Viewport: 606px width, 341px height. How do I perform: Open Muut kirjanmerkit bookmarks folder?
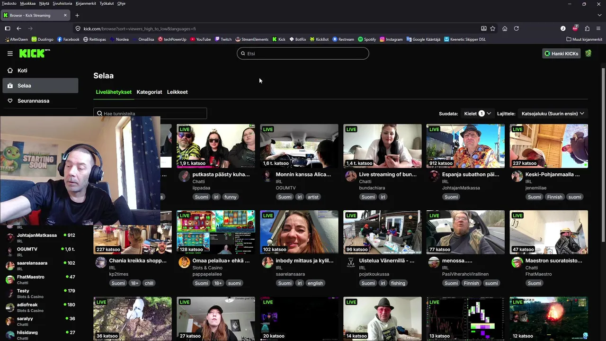tap(584, 39)
